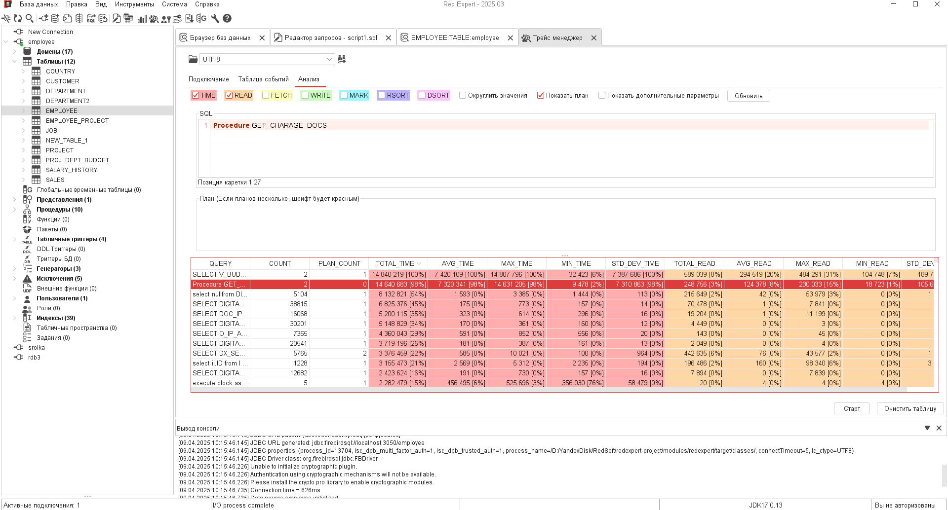
Task: Uncheck the TIME checkbox
Action: (196, 95)
